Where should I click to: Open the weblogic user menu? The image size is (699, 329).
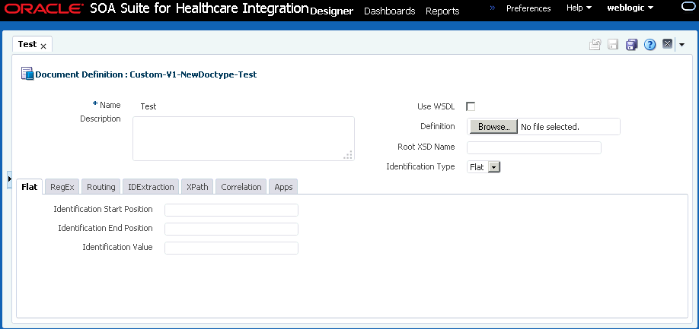(630, 8)
